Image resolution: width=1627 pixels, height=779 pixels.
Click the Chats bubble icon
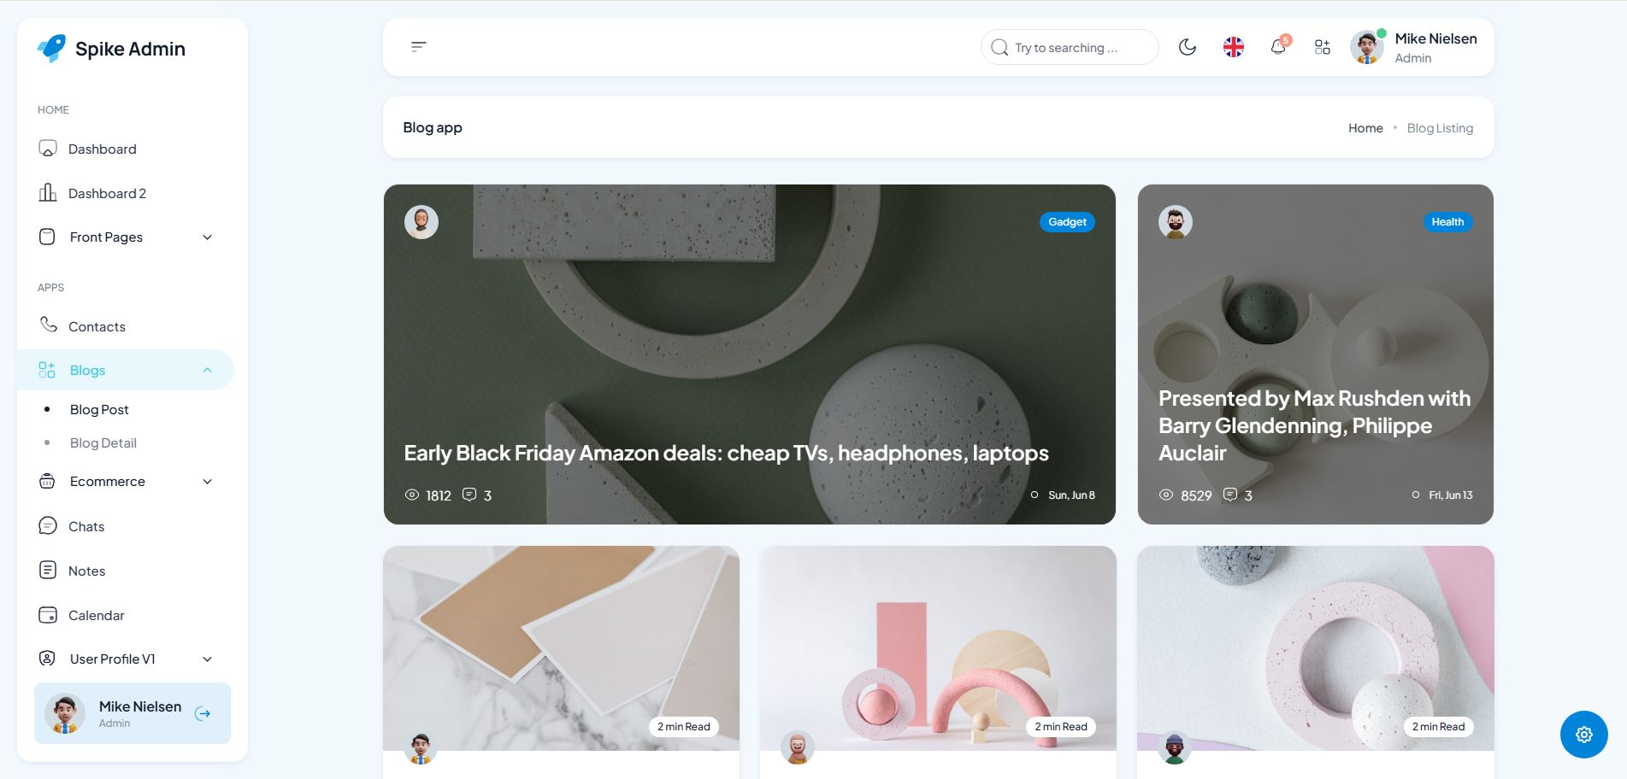[x=48, y=525]
